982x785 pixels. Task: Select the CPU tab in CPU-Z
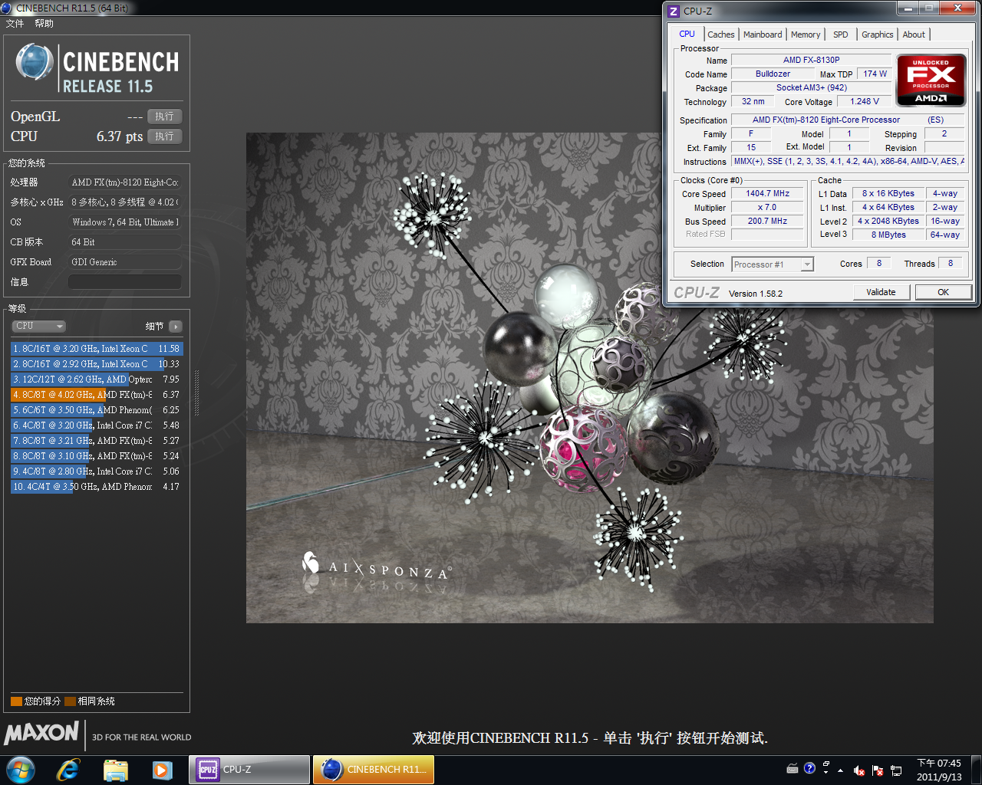(687, 34)
